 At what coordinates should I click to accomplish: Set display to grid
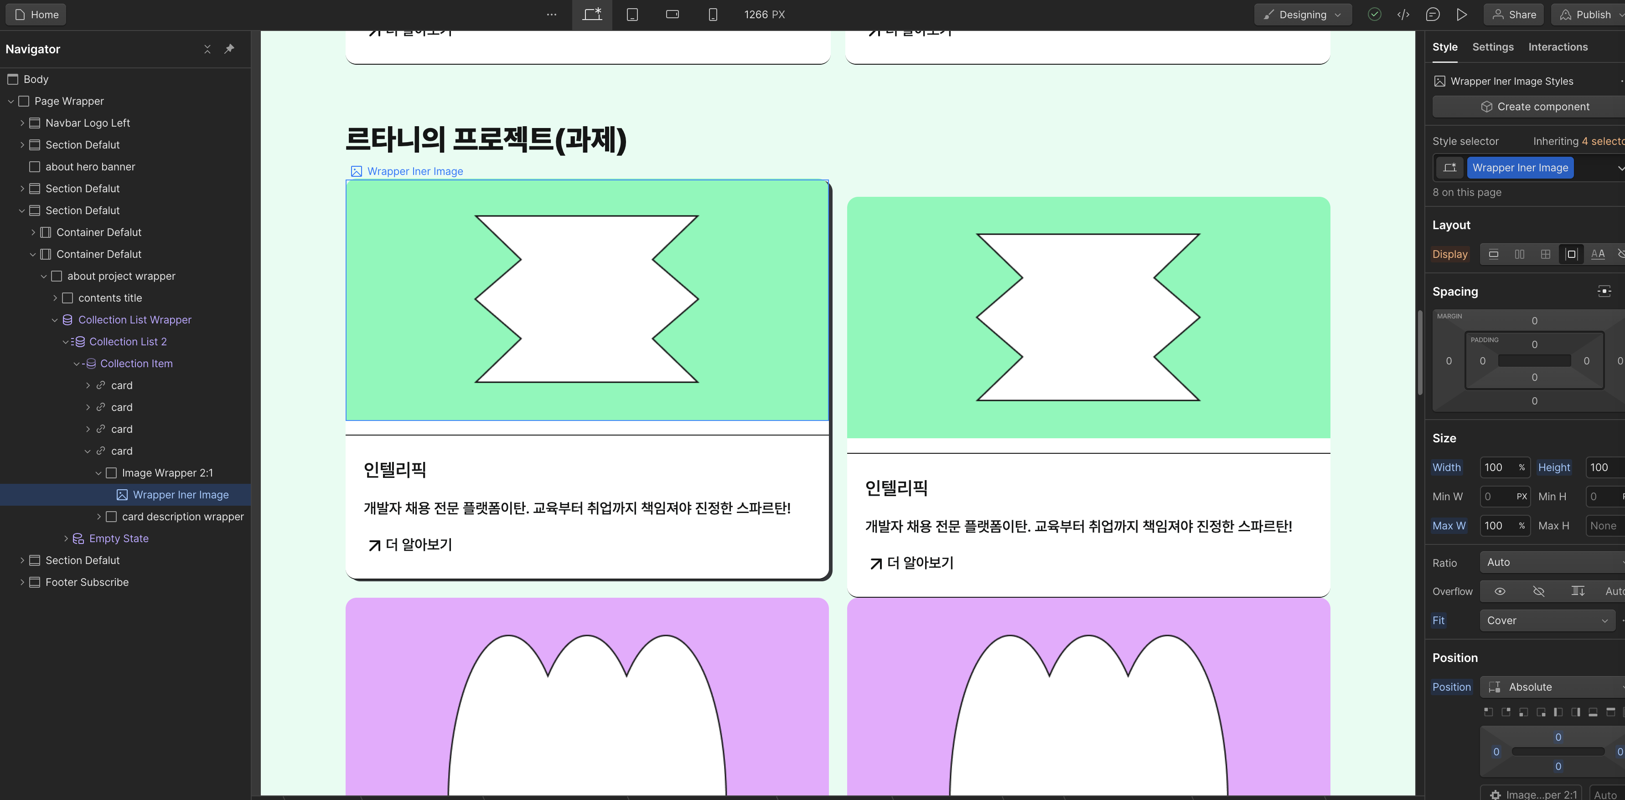point(1545,254)
